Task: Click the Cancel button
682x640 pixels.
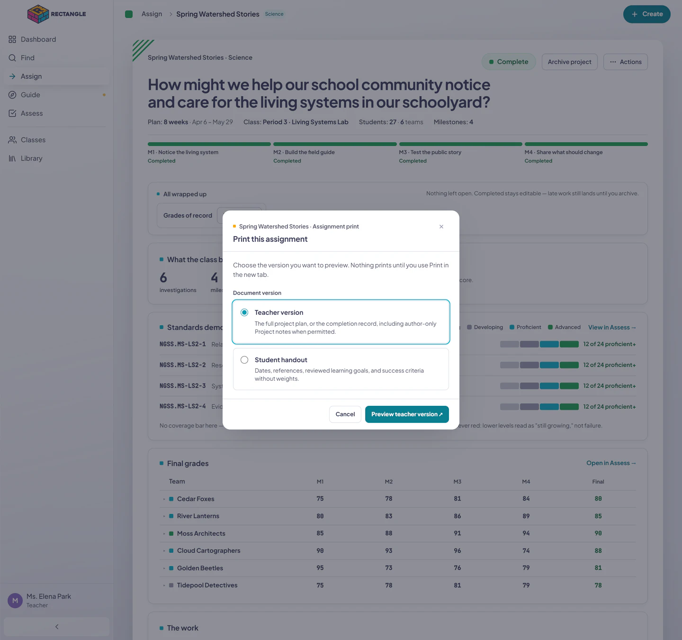Action: [x=345, y=414]
